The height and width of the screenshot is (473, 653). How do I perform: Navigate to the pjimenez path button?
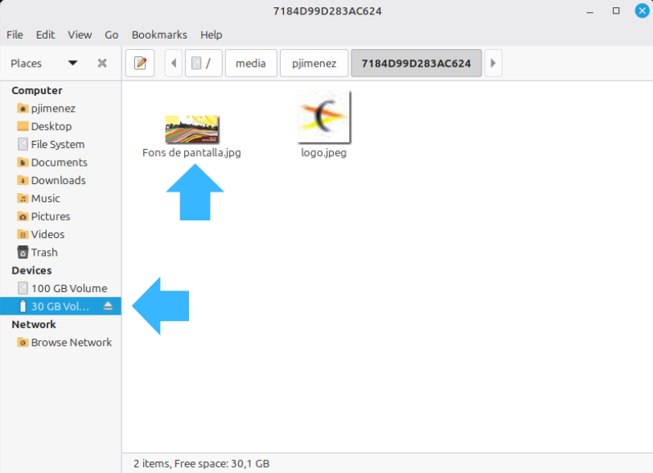tap(314, 64)
